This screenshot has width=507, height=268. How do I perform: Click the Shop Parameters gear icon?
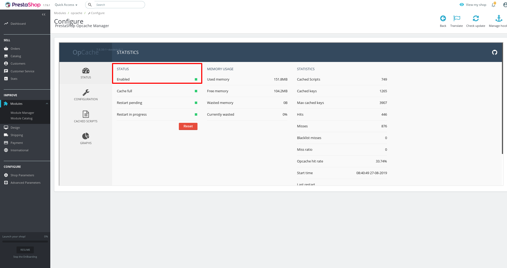tap(6, 175)
